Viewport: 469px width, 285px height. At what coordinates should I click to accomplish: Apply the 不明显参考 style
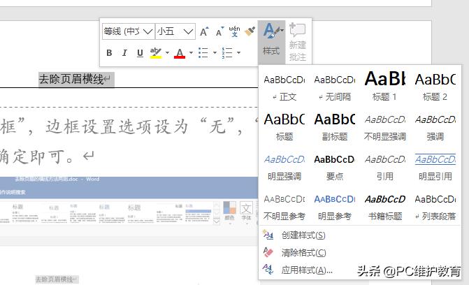[284, 207]
